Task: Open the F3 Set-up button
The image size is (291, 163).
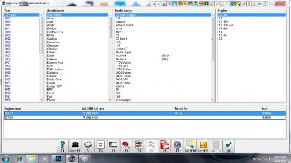Action: click(101, 146)
